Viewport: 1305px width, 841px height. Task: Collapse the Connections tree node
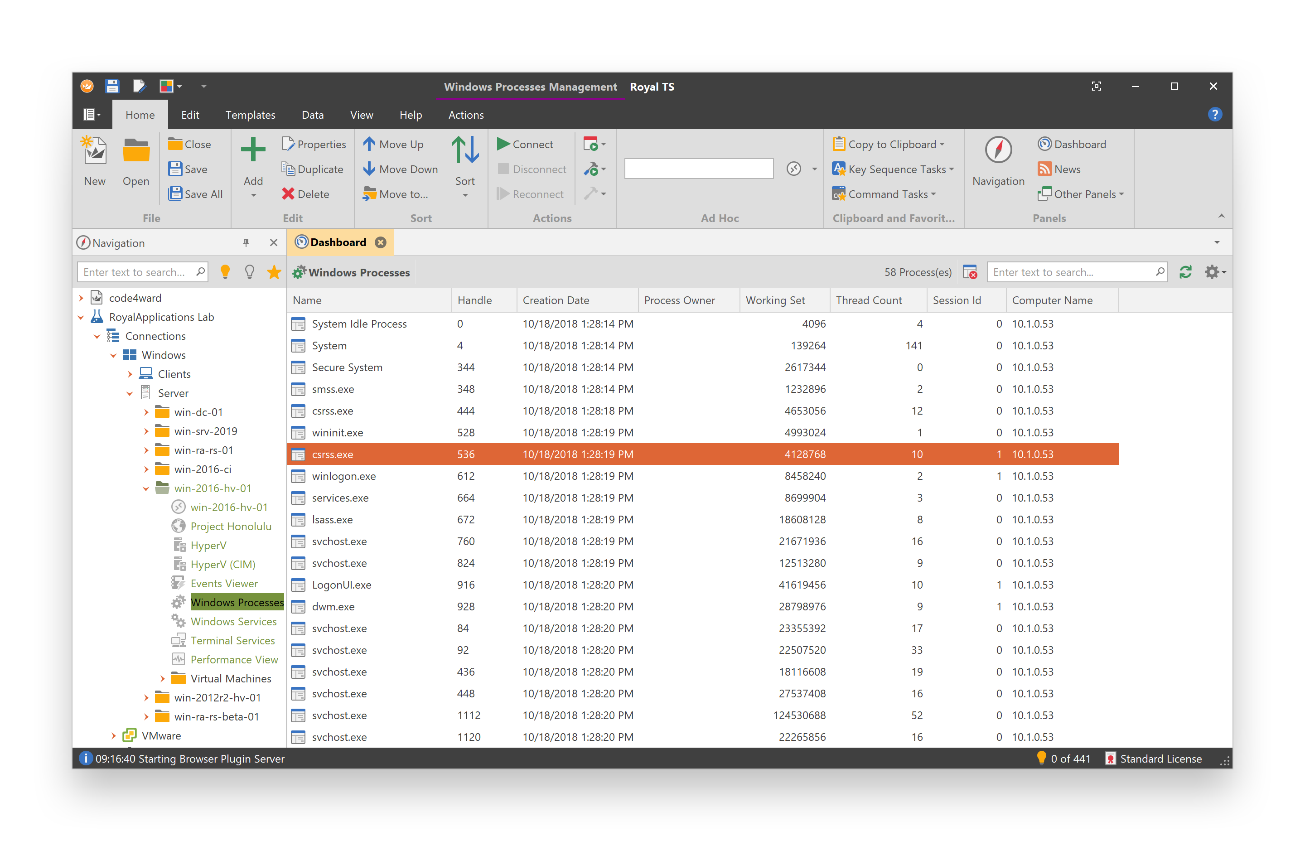click(97, 336)
